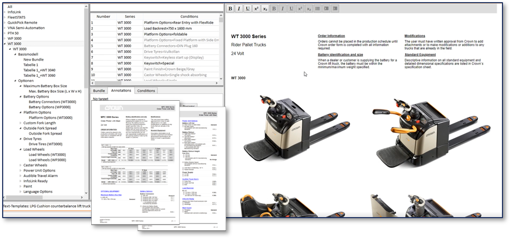
Task: Expand the Power Unit Options node
Action: tap(20, 170)
